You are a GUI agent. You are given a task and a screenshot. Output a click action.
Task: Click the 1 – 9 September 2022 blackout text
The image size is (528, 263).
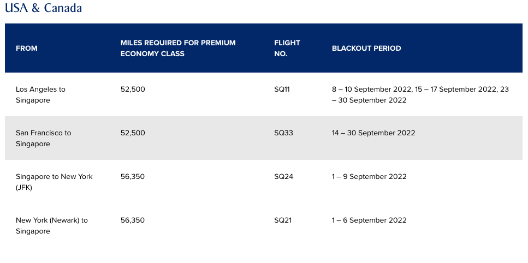click(369, 177)
